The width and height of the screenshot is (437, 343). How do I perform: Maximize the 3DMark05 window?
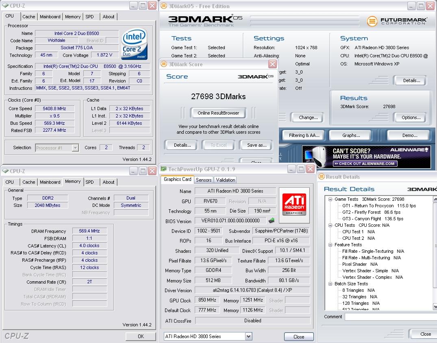[421, 6]
